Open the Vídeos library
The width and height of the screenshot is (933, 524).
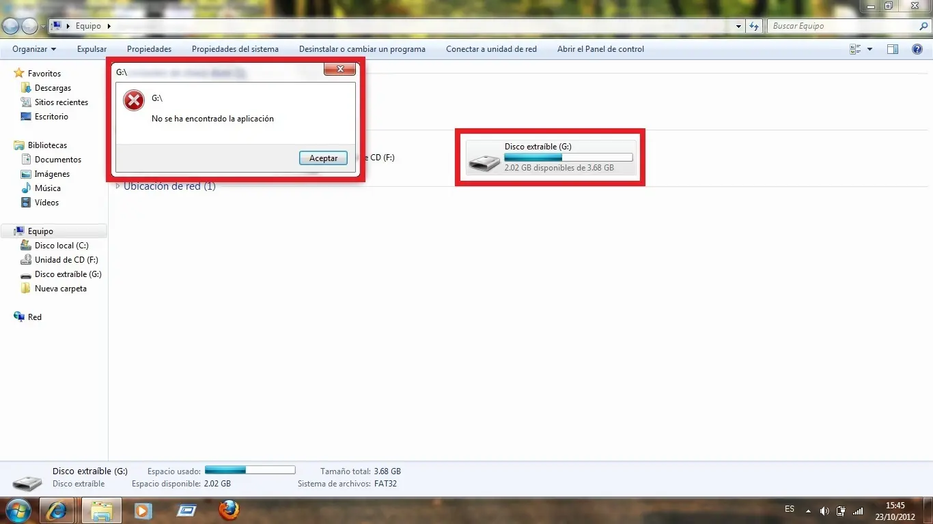coord(46,203)
